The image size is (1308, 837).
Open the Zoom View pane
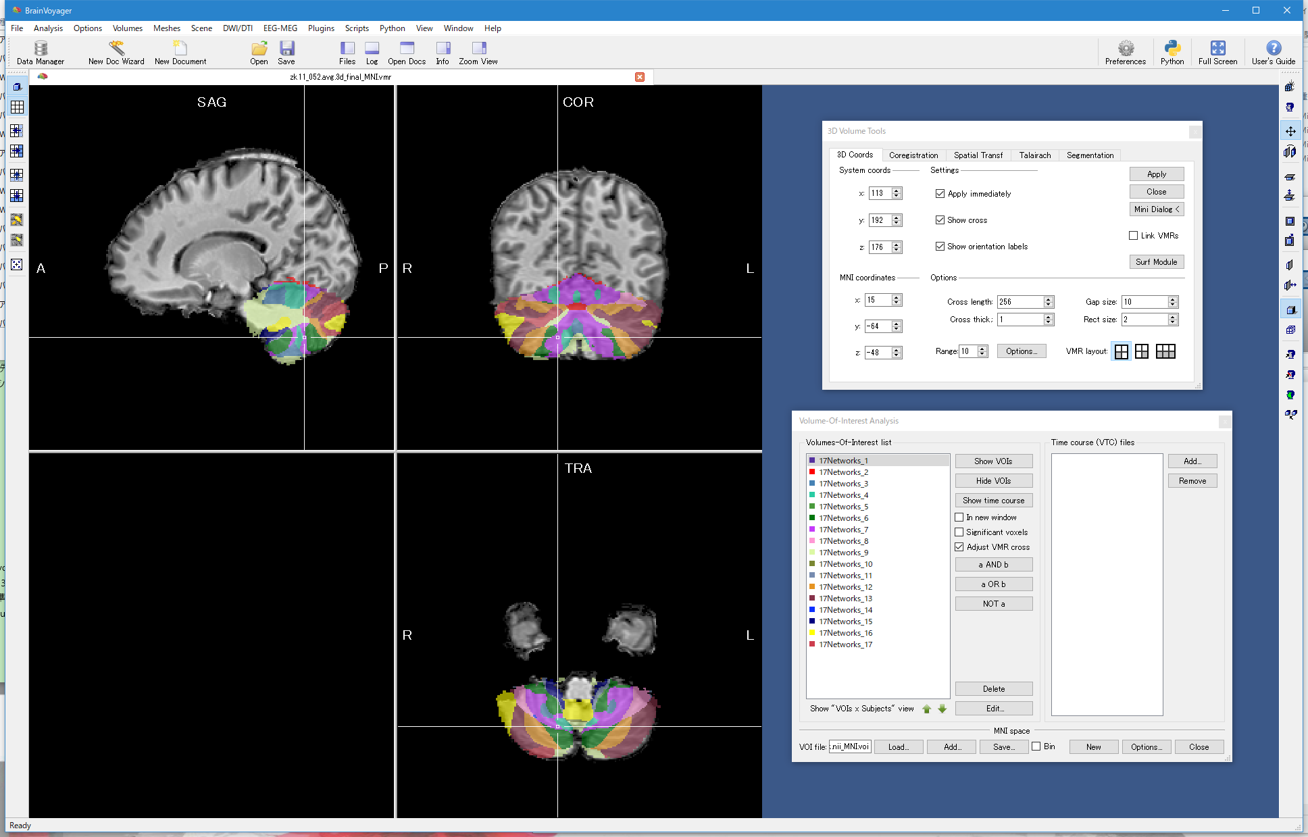coord(478,52)
